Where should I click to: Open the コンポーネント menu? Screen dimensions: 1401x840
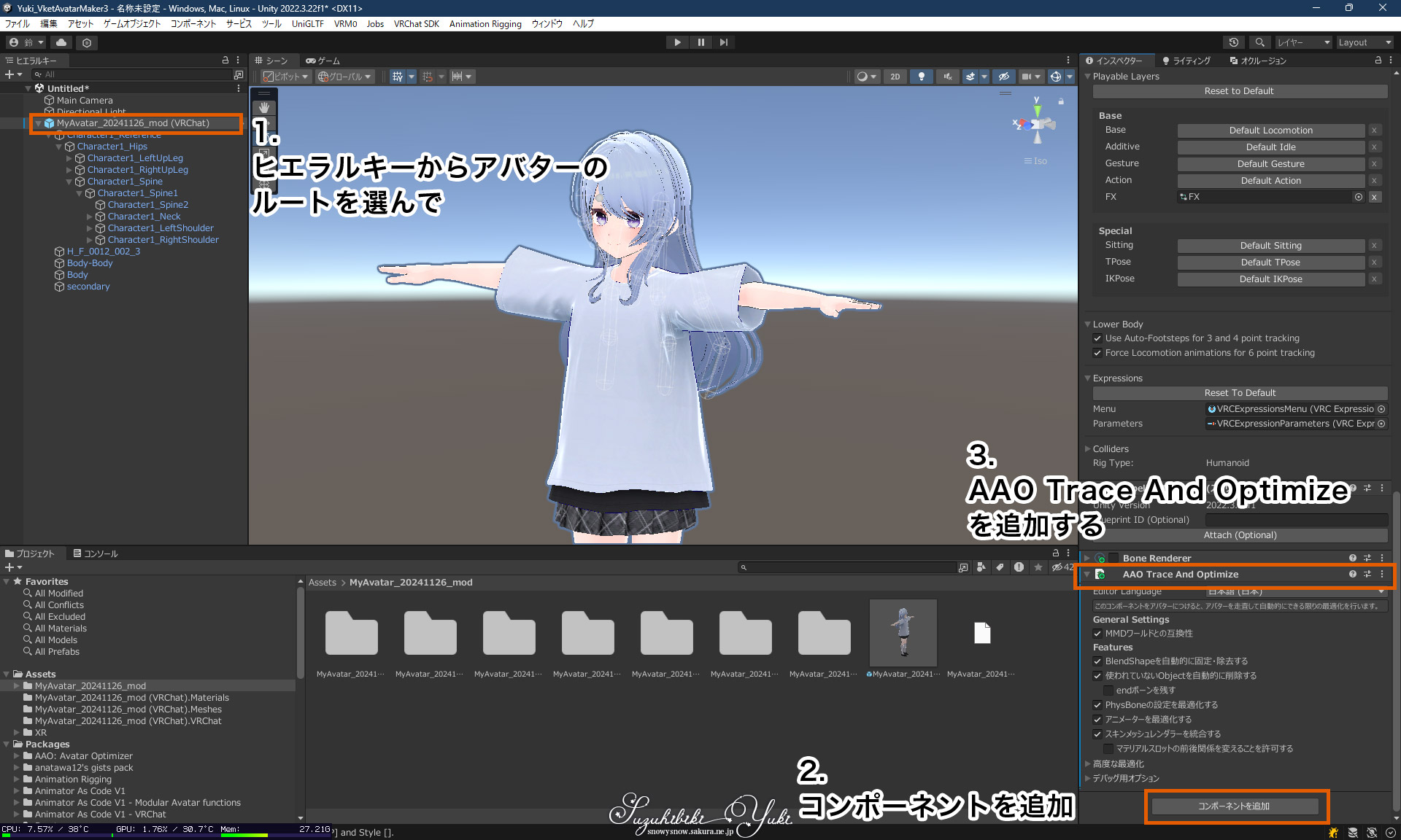[193, 24]
